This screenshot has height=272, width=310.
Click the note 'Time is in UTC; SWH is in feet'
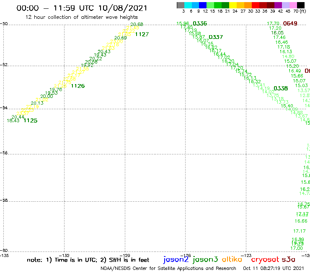pyautogui.click(x=88, y=260)
